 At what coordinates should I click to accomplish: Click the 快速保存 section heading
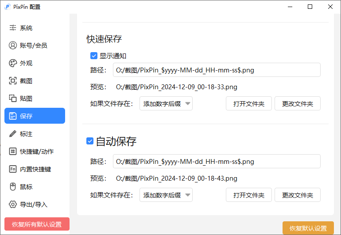104,39
